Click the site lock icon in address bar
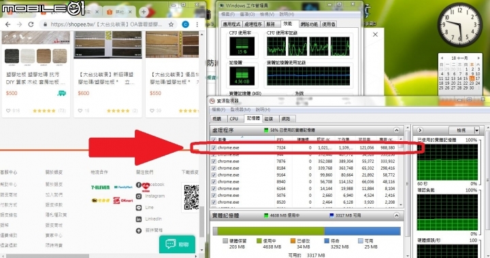 point(46,24)
